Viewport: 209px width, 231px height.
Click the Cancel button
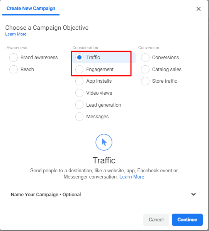pyautogui.click(x=156, y=220)
